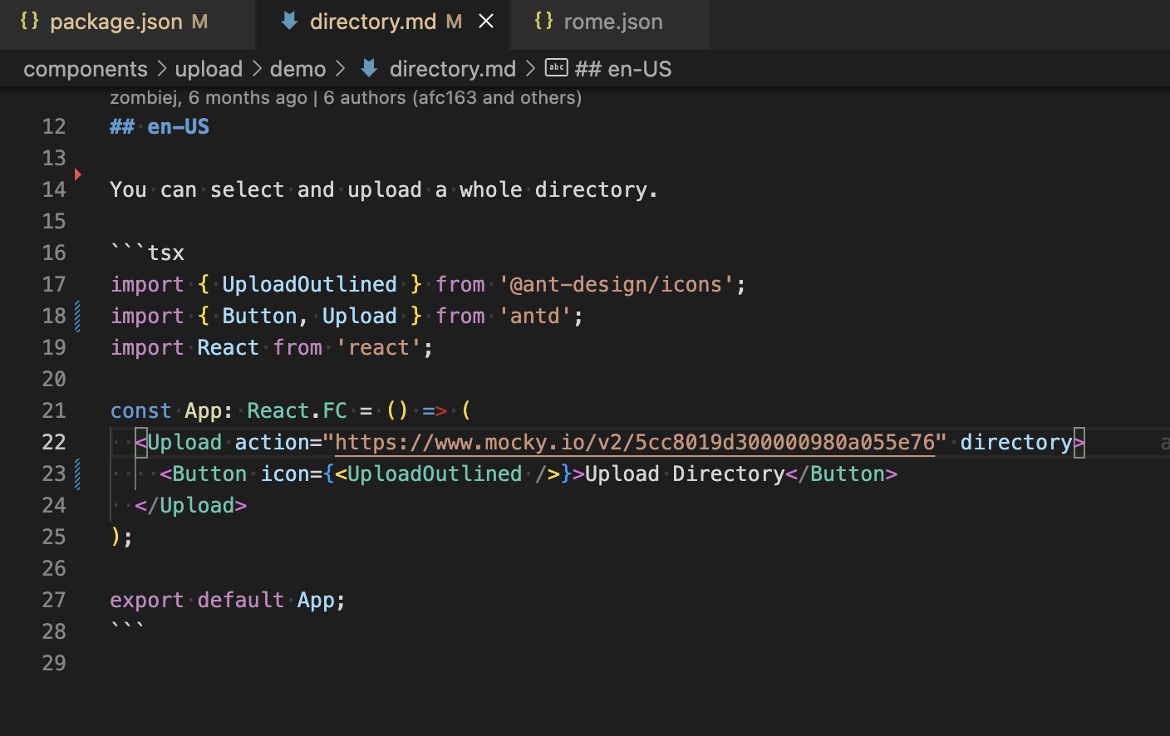The width and height of the screenshot is (1170, 736).
Task: Click the markdown file icon in the breadcrumb
Action: (368, 68)
